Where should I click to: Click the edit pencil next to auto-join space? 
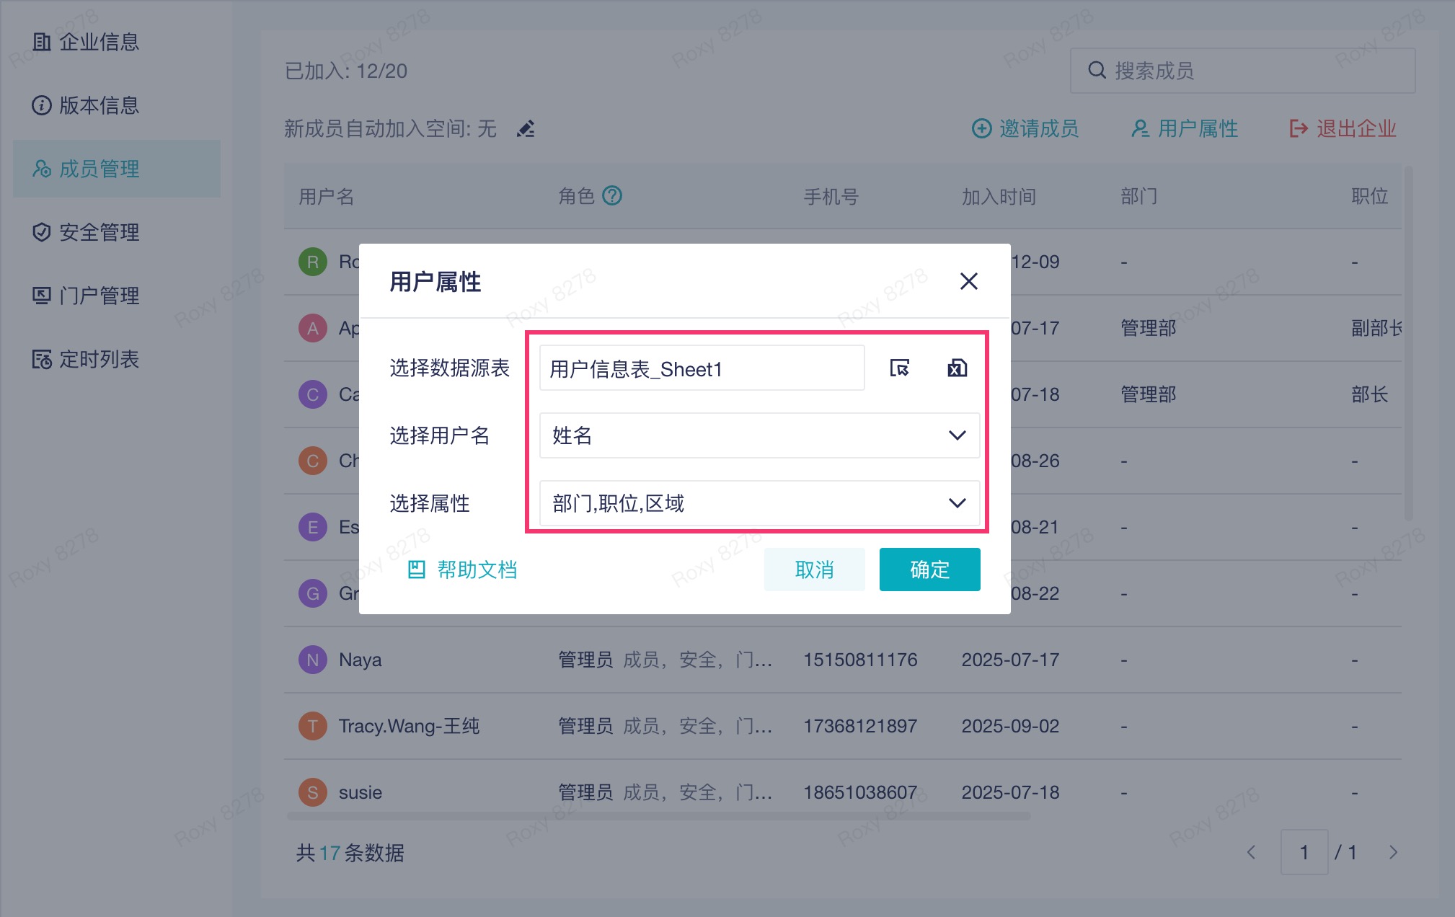pyautogui.click(x=526, y=129)
